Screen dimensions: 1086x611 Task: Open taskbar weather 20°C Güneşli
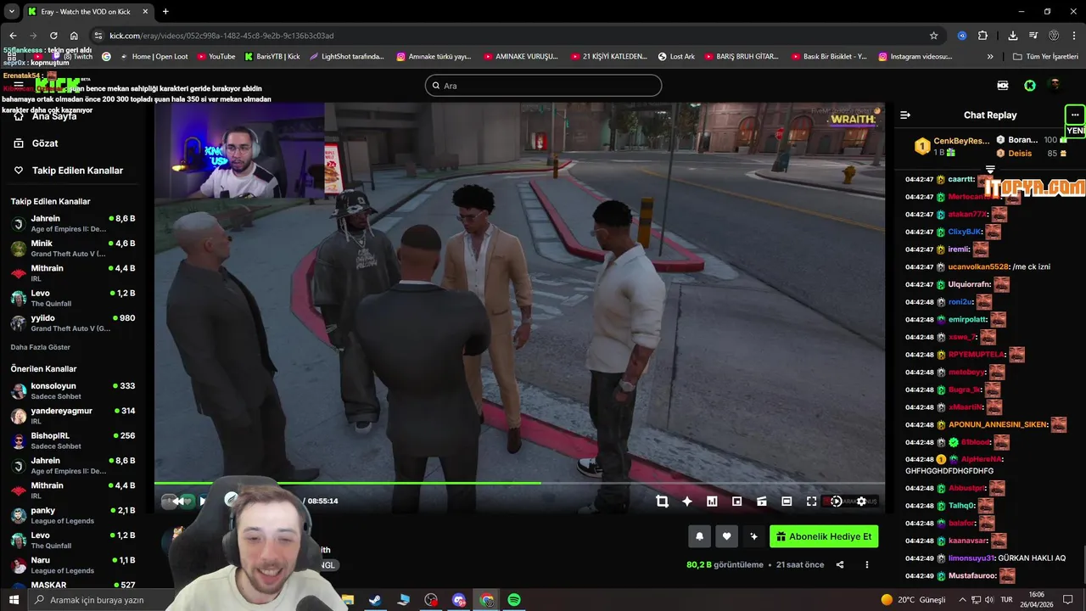913,600
